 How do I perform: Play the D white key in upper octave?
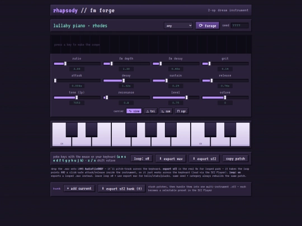[220, 142]
